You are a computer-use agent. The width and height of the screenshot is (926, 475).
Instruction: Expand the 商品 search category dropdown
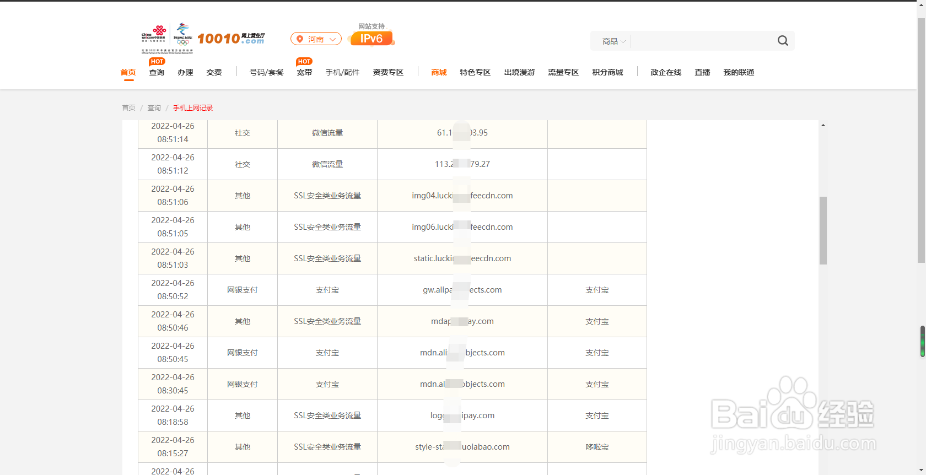(613, 41)
